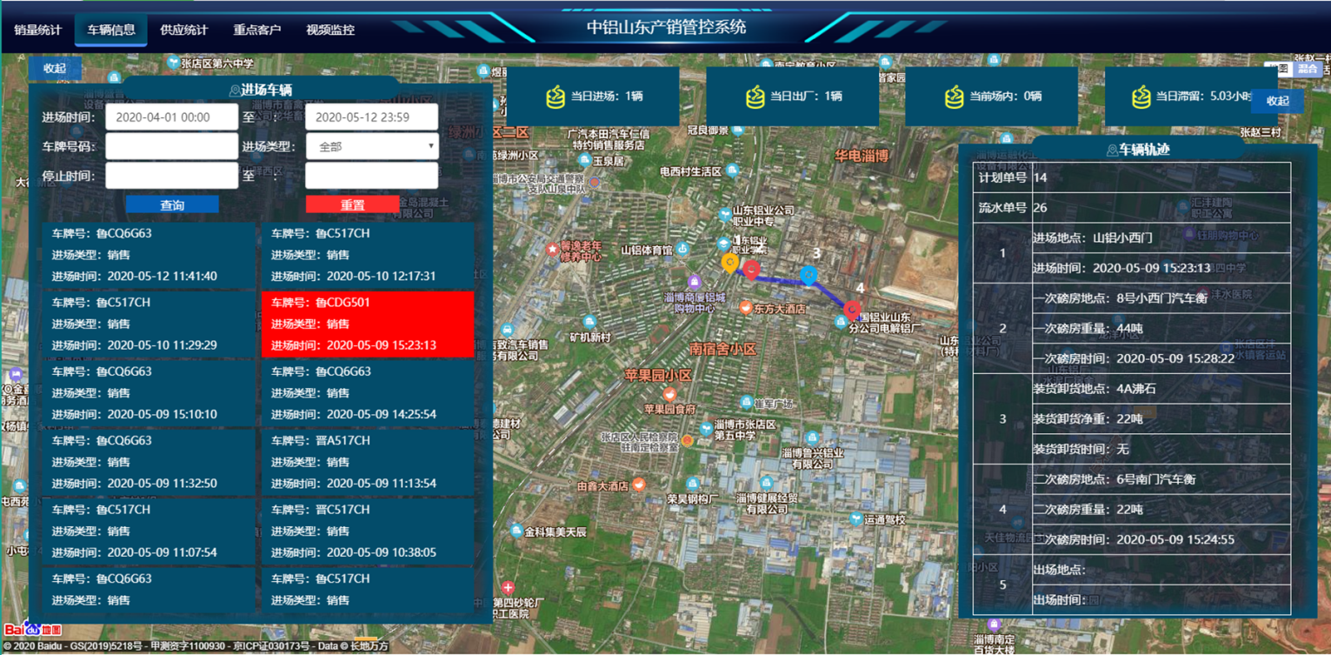Click the 玉泉居 building map icon
Image resolution: width=1331 pixels, height=655 pixels.
pos(584,161)
